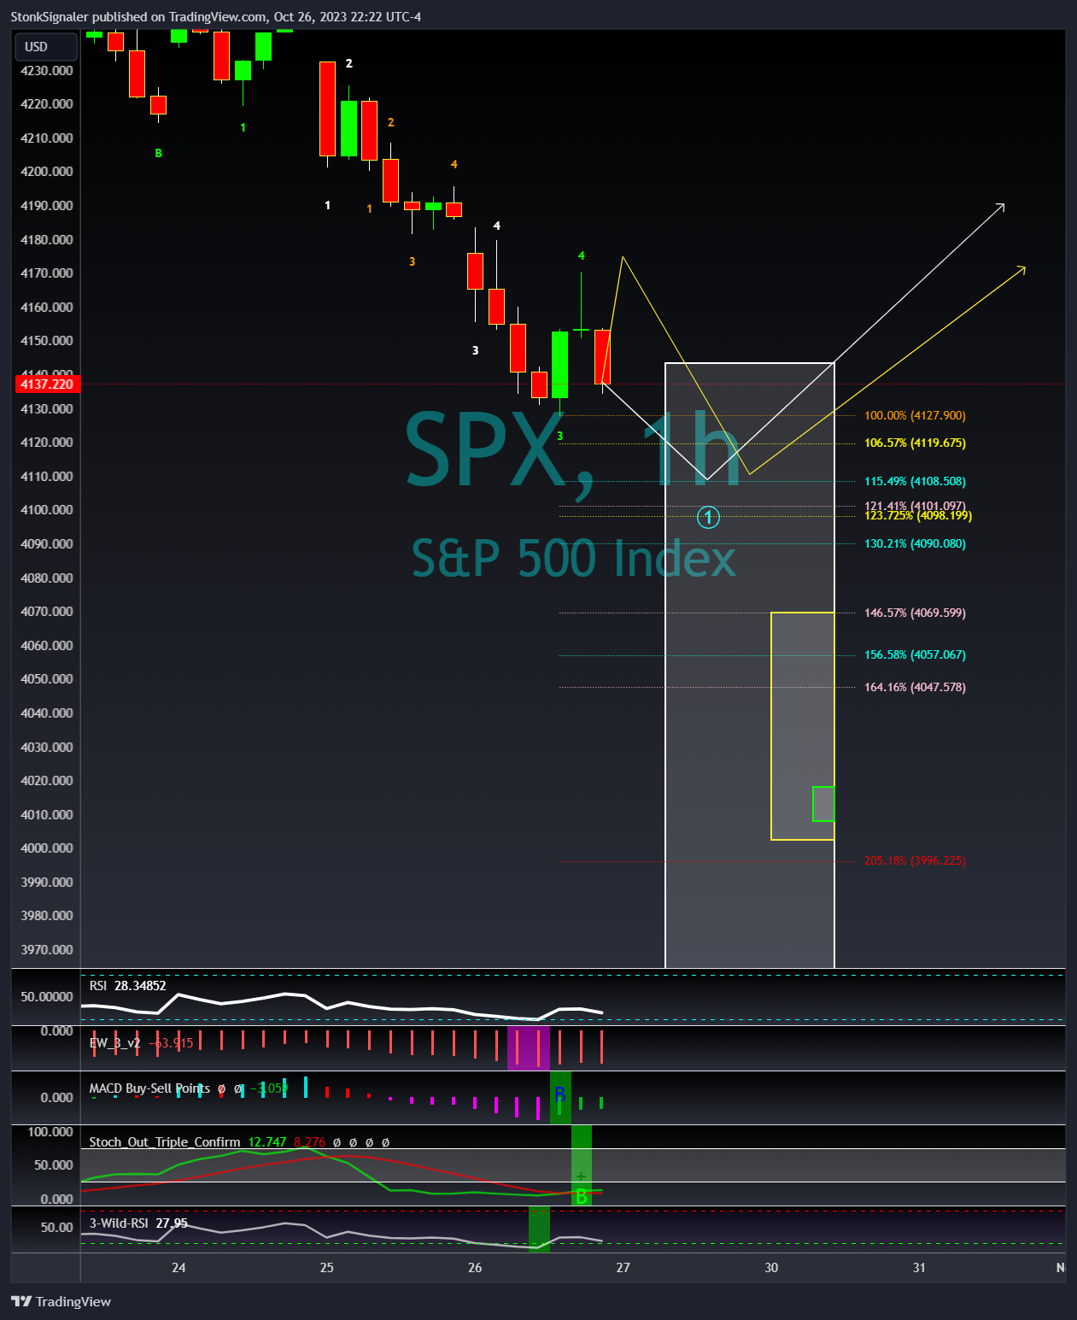The height and width of the screenshot is (1320, 1077).
Task: Click the 8.276 red stochastic value
Action: 309,1142
